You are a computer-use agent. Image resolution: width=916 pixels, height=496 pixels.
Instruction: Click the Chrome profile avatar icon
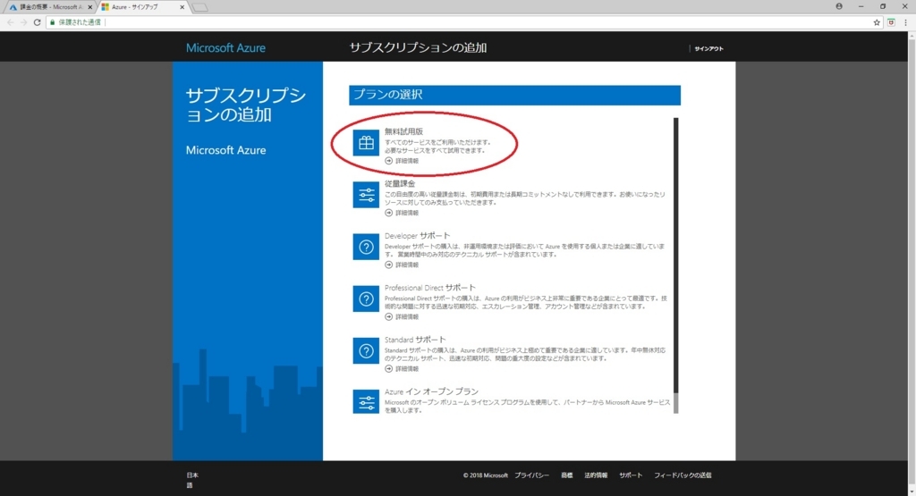839,6
